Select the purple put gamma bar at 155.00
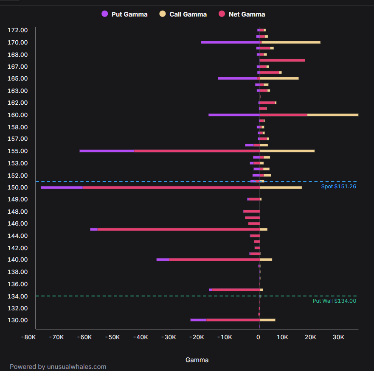The height and width of the screenshot is (371, 374). pos(107,151)
